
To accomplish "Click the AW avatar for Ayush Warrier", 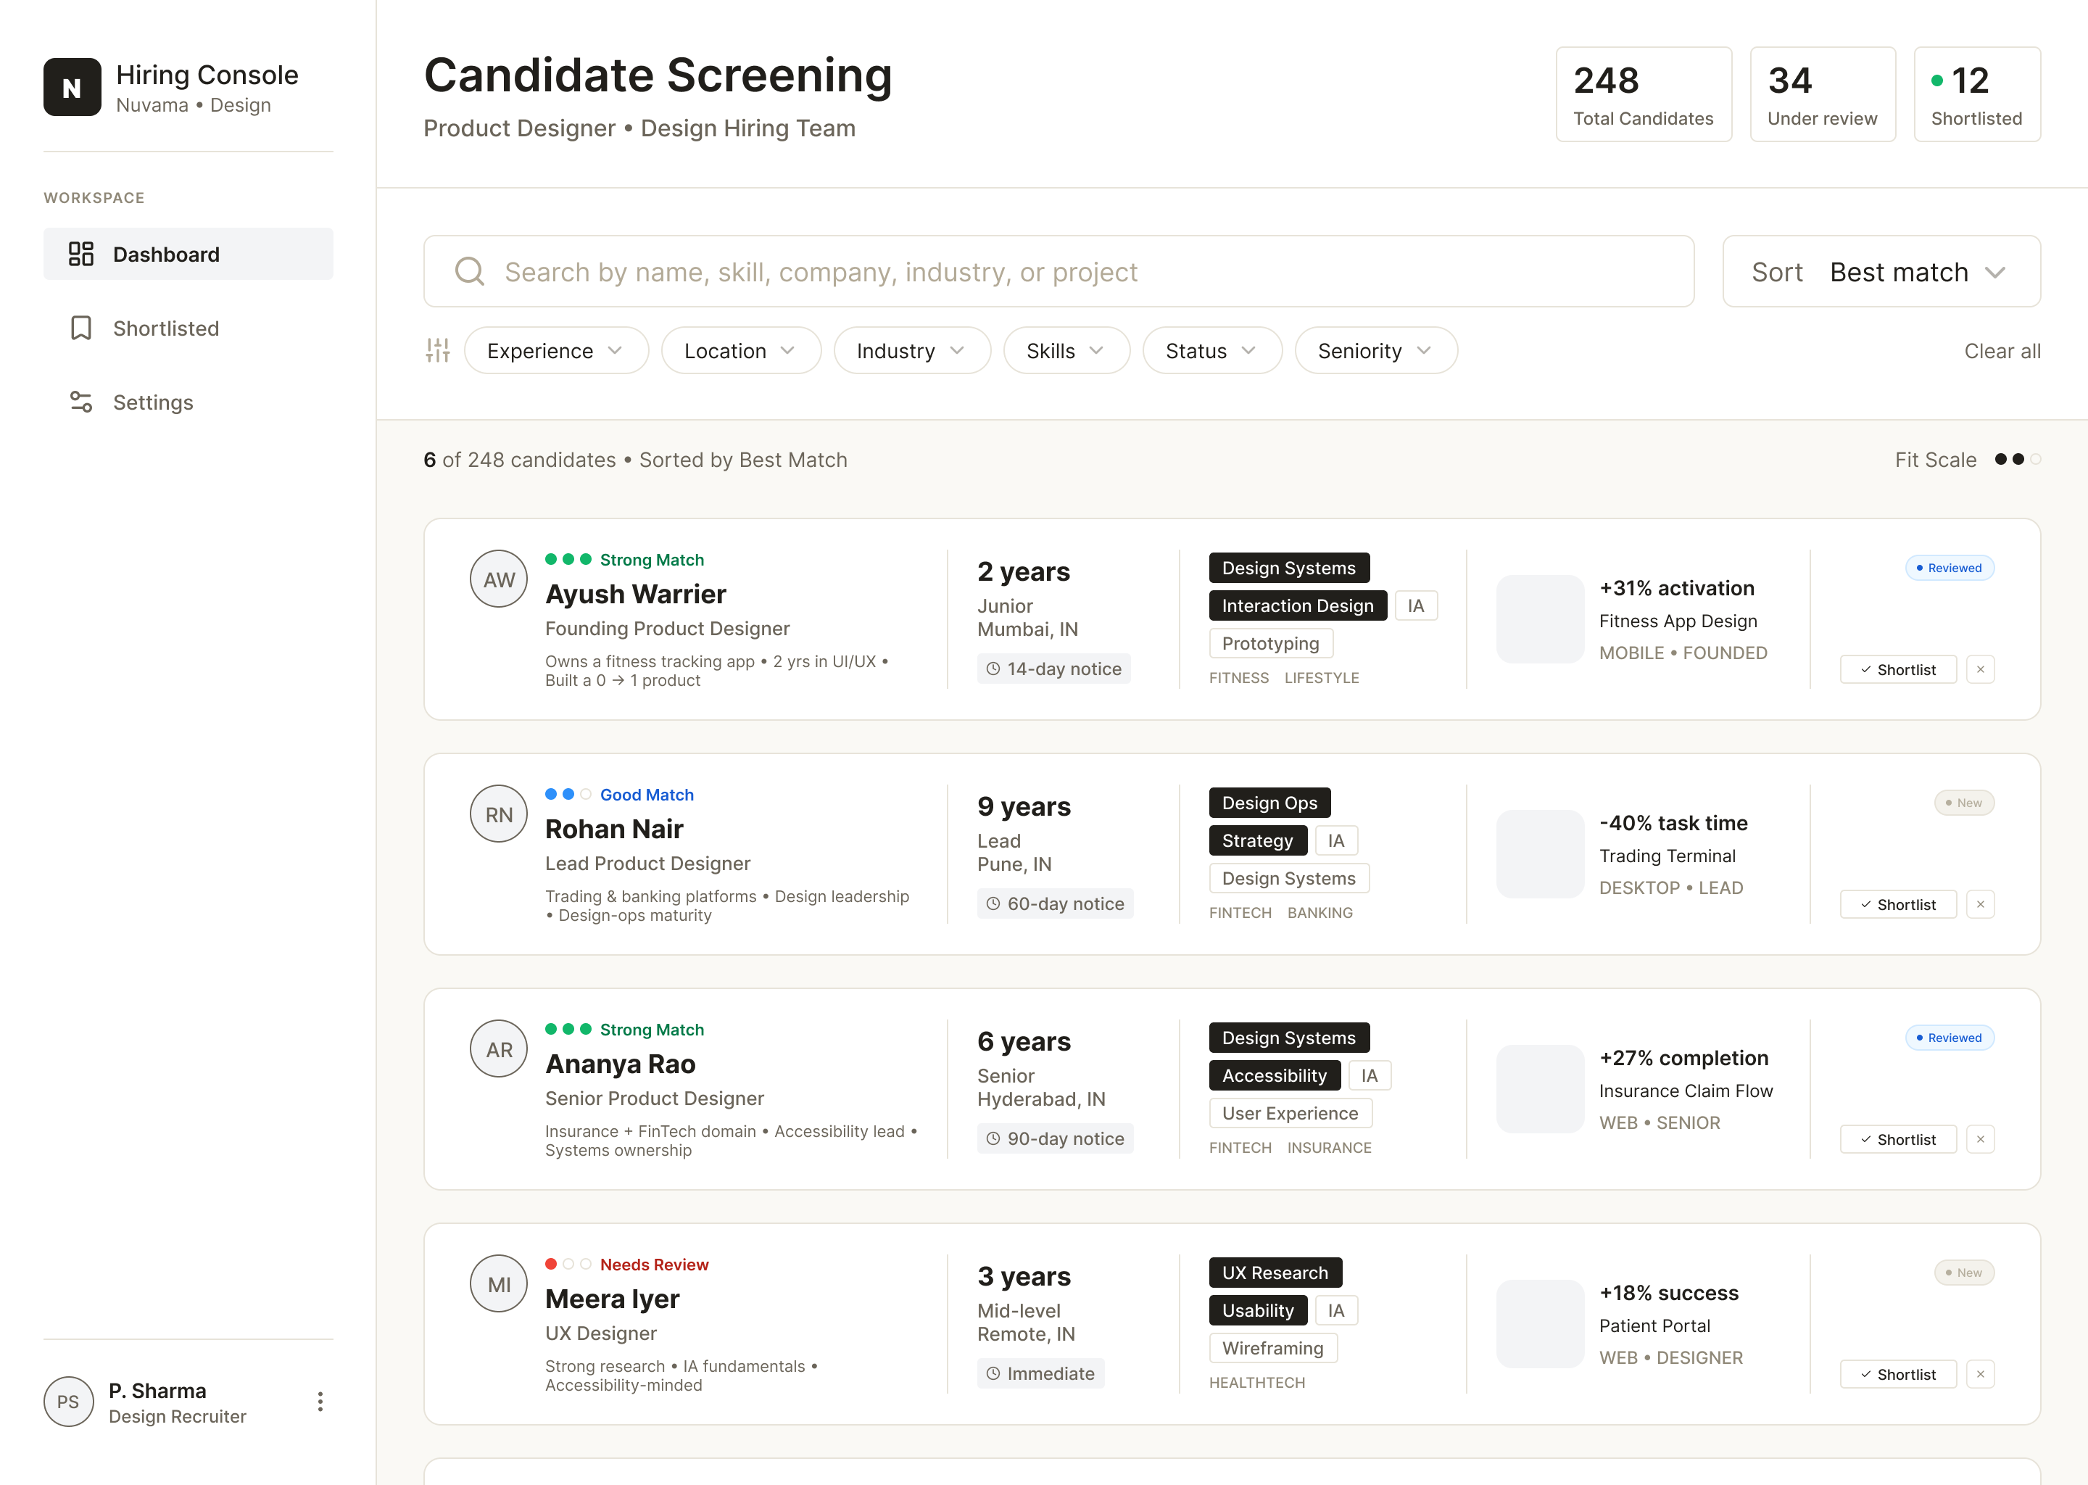I will (499, 579).
